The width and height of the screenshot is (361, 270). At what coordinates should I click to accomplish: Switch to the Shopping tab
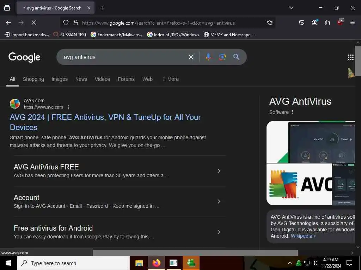click(33, 79)
